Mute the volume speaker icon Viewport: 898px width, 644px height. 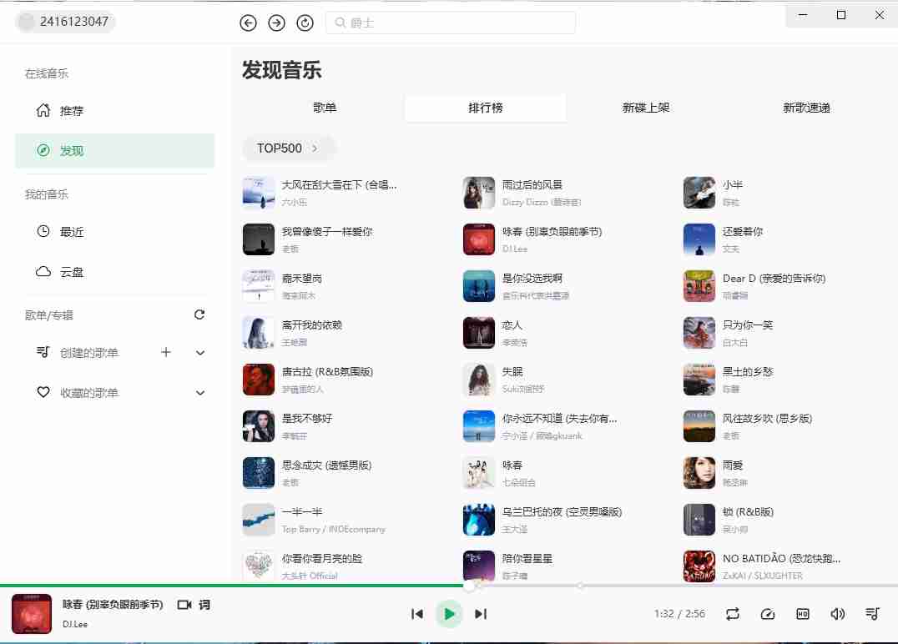[x=837, y=614]
